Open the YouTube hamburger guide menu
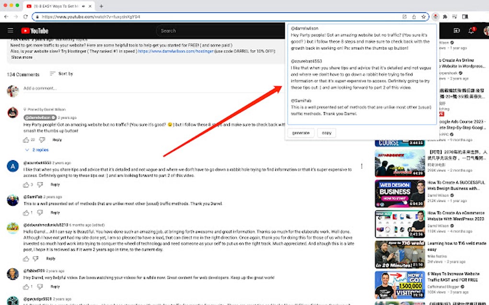The height and width of the screenshot is (305, 489). (x=10, y=31)
